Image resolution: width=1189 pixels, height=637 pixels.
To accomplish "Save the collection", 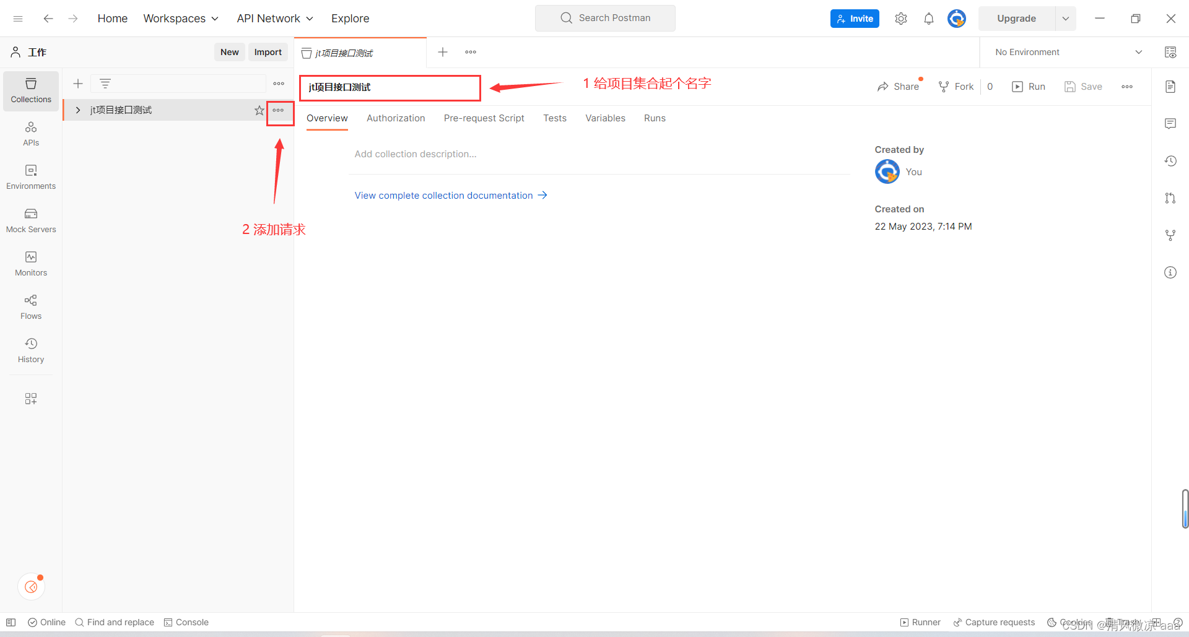I will (1083, 87).
